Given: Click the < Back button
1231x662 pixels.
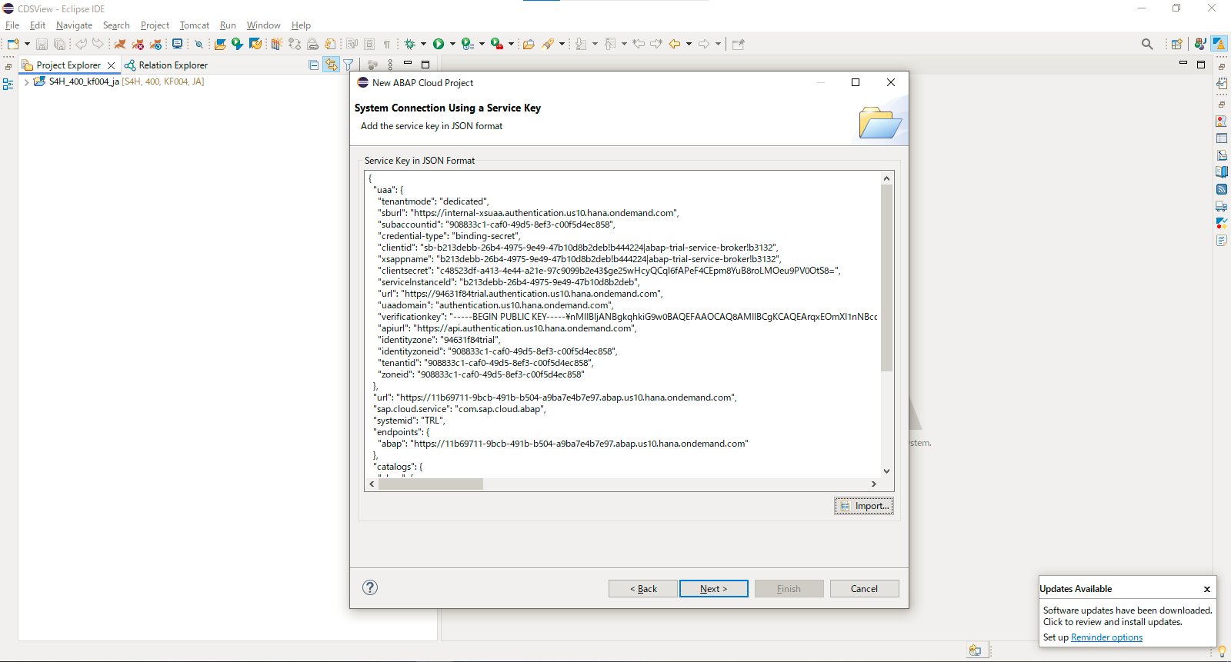Looking at the screenshot, I should pyautogui.click(x=643, y=589).
